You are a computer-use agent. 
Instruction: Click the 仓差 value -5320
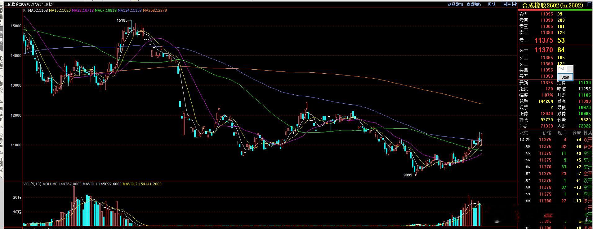tap(585, 120)
